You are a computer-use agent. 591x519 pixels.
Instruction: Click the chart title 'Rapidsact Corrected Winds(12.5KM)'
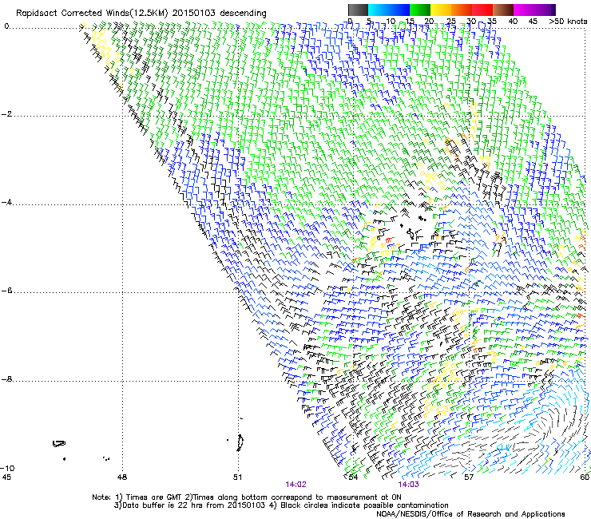click(x=92, y=14)
